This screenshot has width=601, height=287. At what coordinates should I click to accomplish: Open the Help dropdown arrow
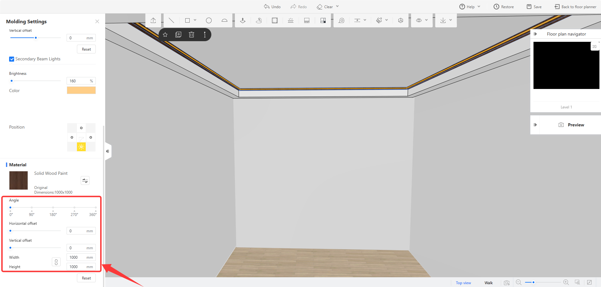click(479, 7)
